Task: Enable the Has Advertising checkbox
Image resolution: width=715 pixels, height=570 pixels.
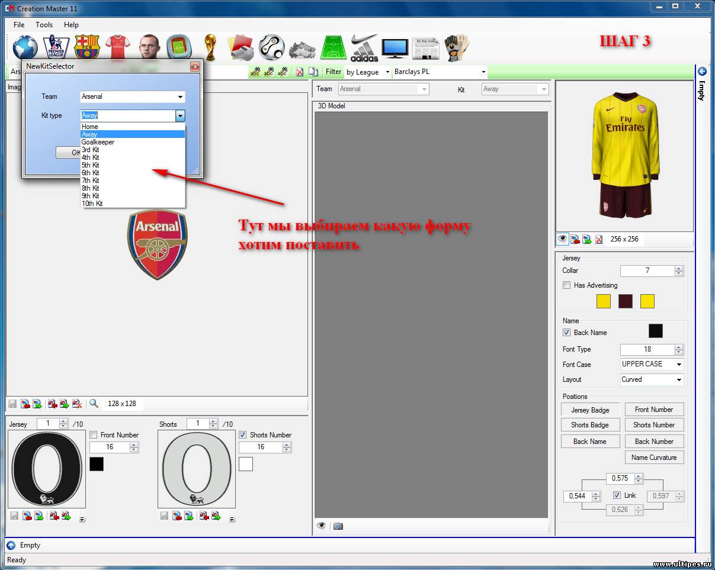Action: 567,285
